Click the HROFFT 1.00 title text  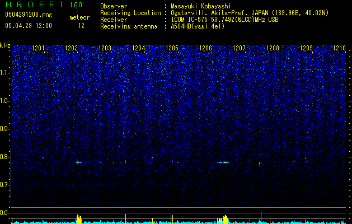[x=44, y=4]
